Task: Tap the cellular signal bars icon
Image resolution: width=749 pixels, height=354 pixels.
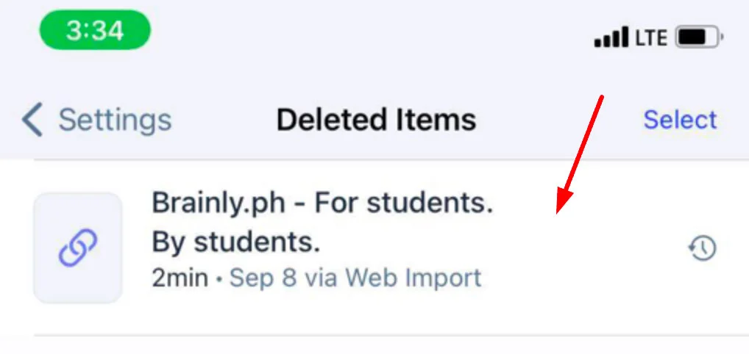Action: [611, 37]
